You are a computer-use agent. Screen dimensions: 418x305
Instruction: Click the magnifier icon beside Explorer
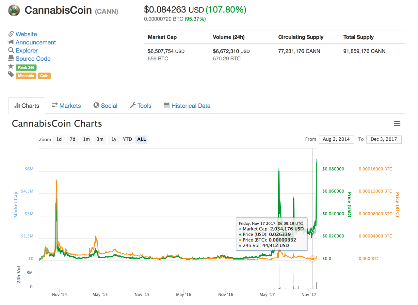coord(11,50)
